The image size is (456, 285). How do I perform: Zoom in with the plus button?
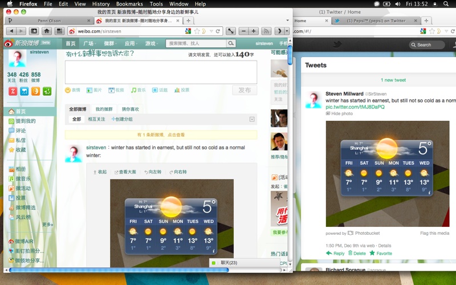[254, 31]
